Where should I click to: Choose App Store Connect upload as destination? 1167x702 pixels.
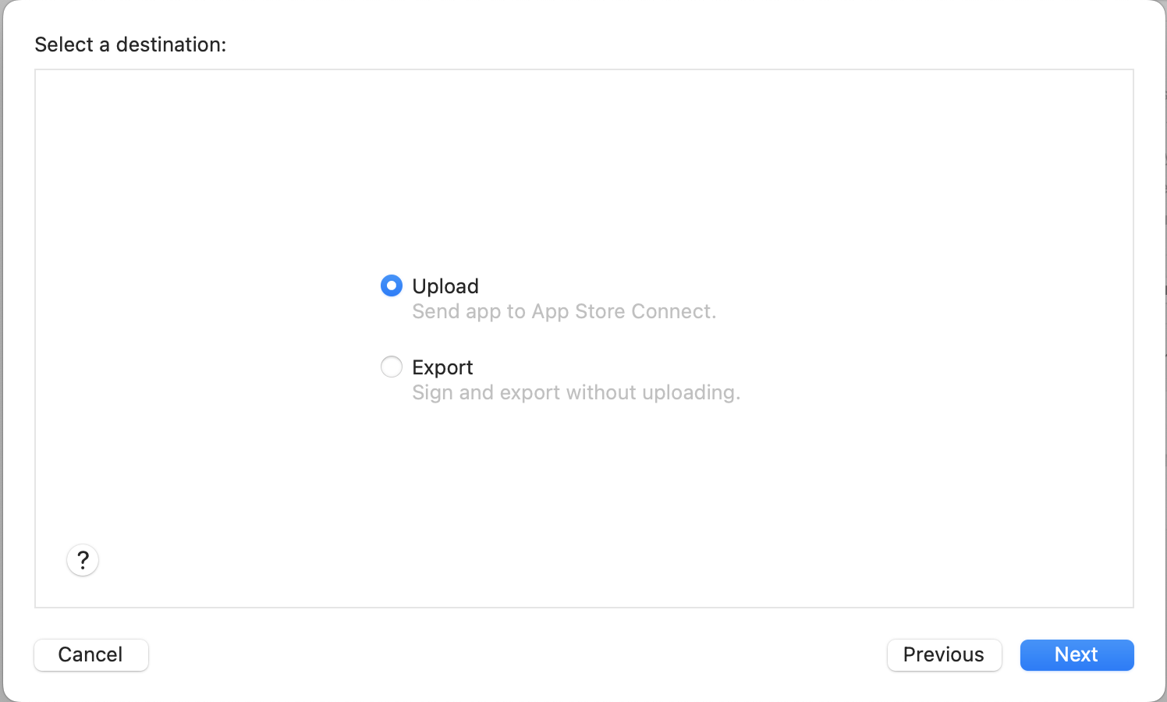(x=392, y=286)
